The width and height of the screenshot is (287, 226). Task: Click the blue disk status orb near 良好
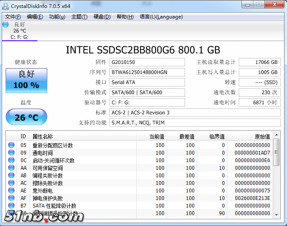coord(5,24)
